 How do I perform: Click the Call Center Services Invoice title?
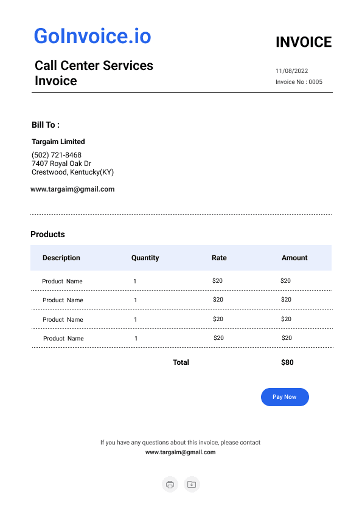(94, 73)
